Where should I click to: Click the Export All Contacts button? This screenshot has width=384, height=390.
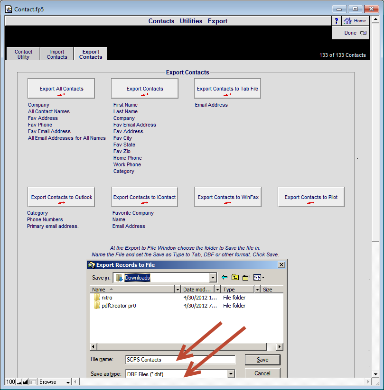(61, 89)
